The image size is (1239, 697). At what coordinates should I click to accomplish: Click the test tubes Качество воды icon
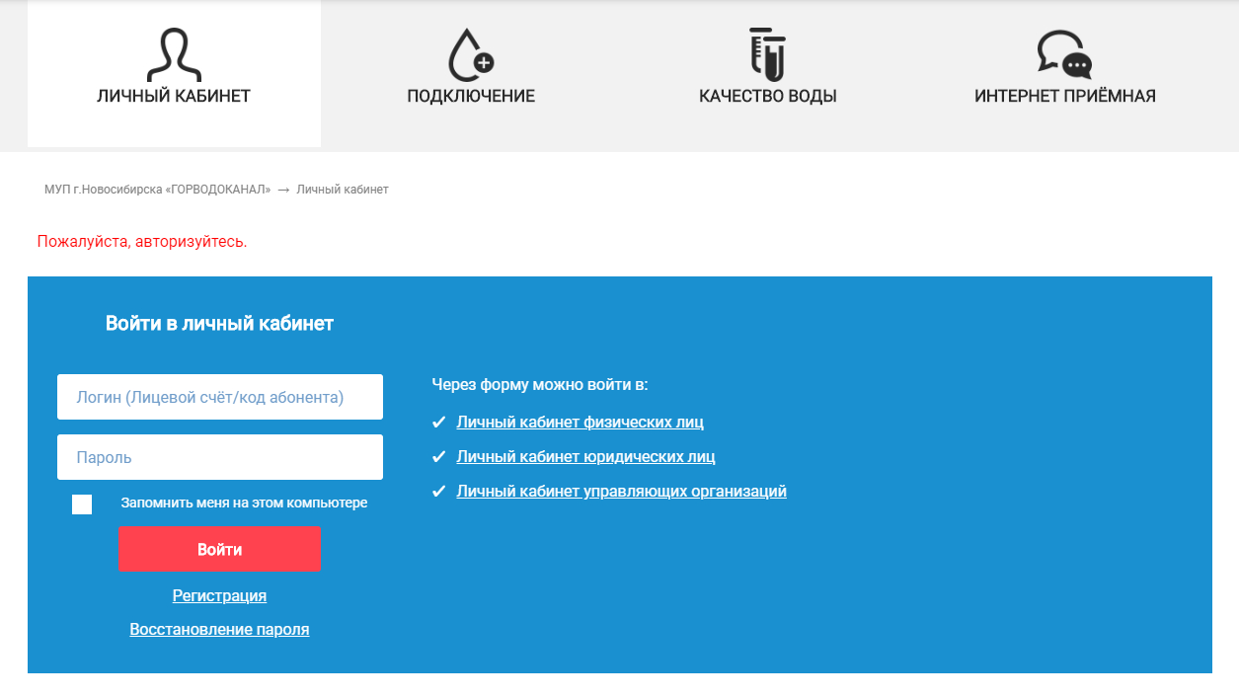(x=767, y=54)
